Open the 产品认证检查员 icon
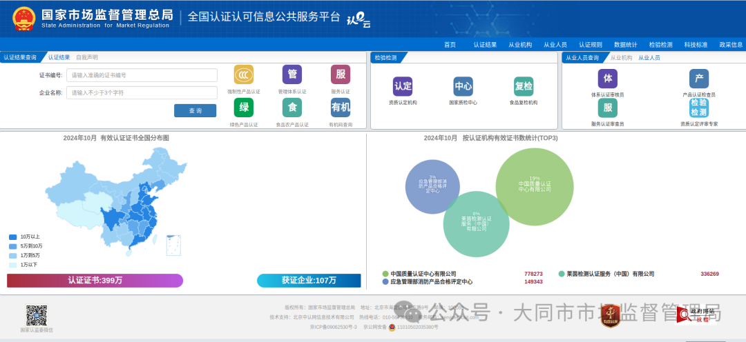 (x=698, y=79)
